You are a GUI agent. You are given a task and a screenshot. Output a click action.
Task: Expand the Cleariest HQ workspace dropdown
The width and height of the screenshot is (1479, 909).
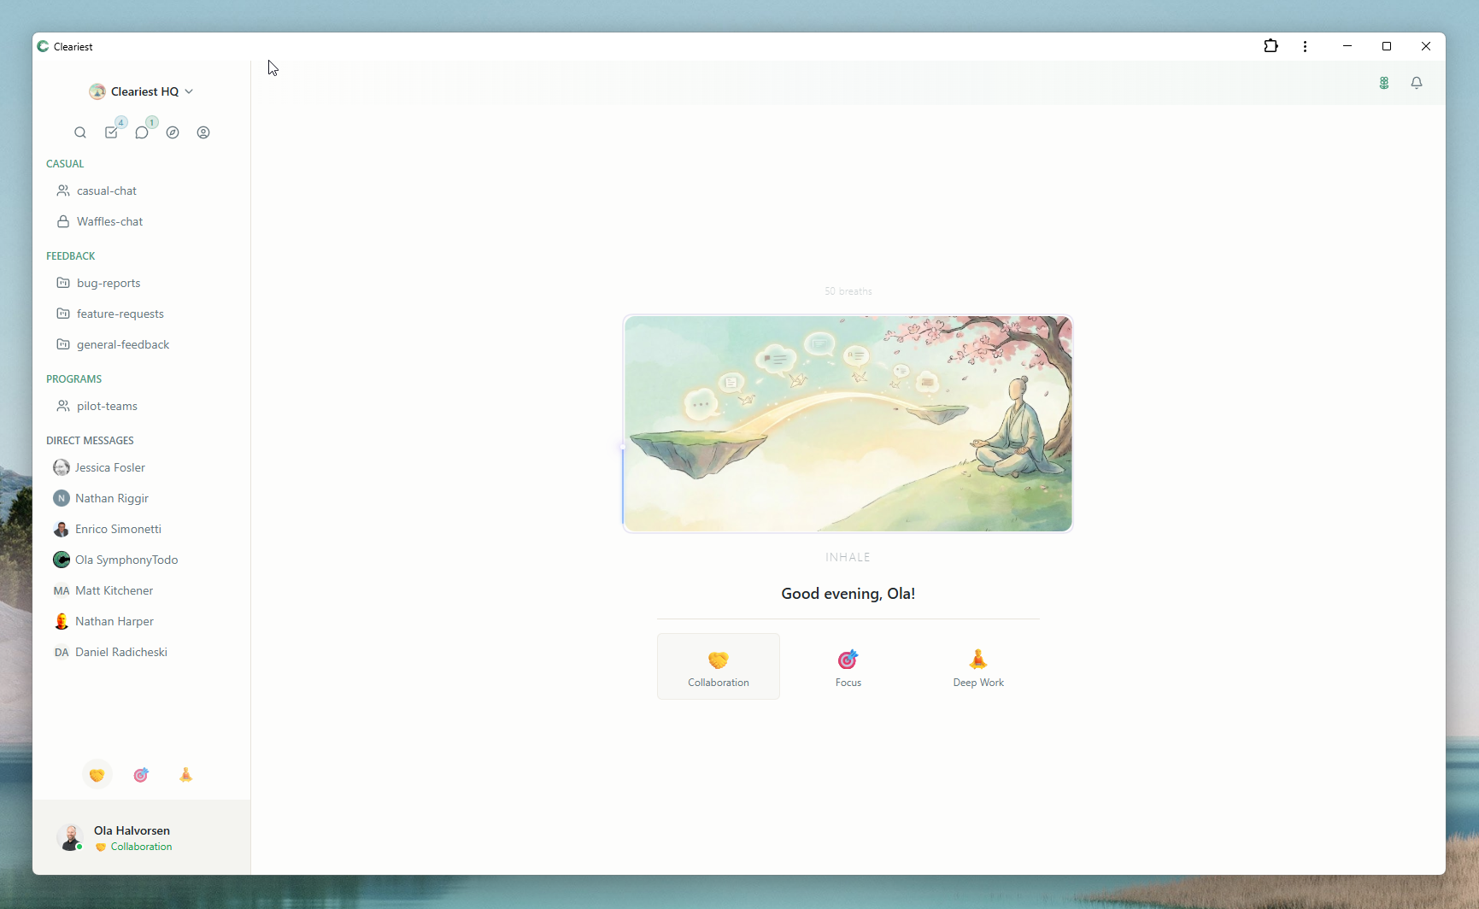pos(141,91)
